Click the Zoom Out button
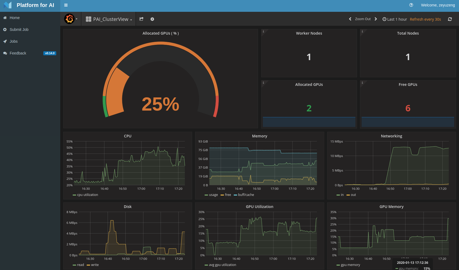The height and width of the screenshot is (270, 459). (363, 19)
